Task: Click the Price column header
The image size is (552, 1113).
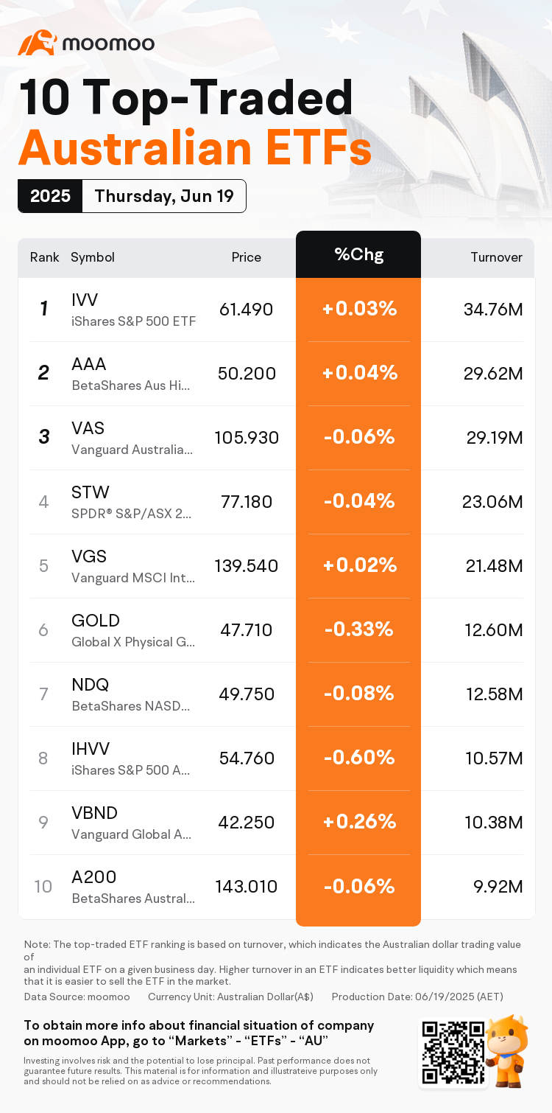Action: point(246,257)
